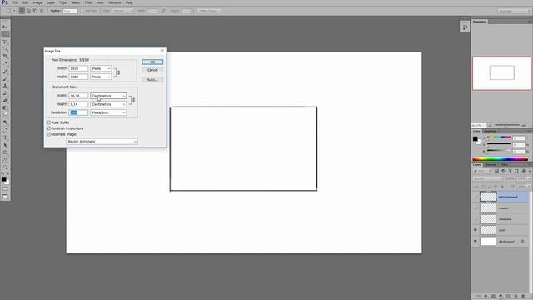Open the File menu

[x=16, y=2]
